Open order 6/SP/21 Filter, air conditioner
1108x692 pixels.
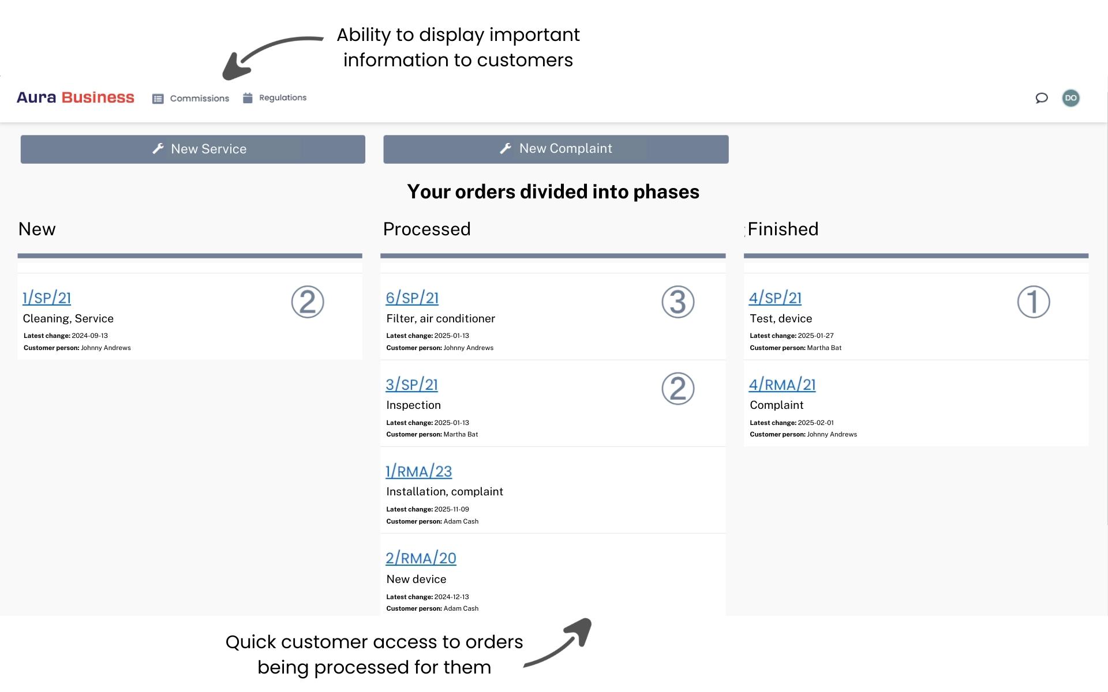411,298
